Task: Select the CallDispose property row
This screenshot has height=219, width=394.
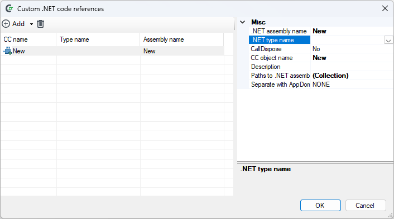Action: (x=321, y=49)
